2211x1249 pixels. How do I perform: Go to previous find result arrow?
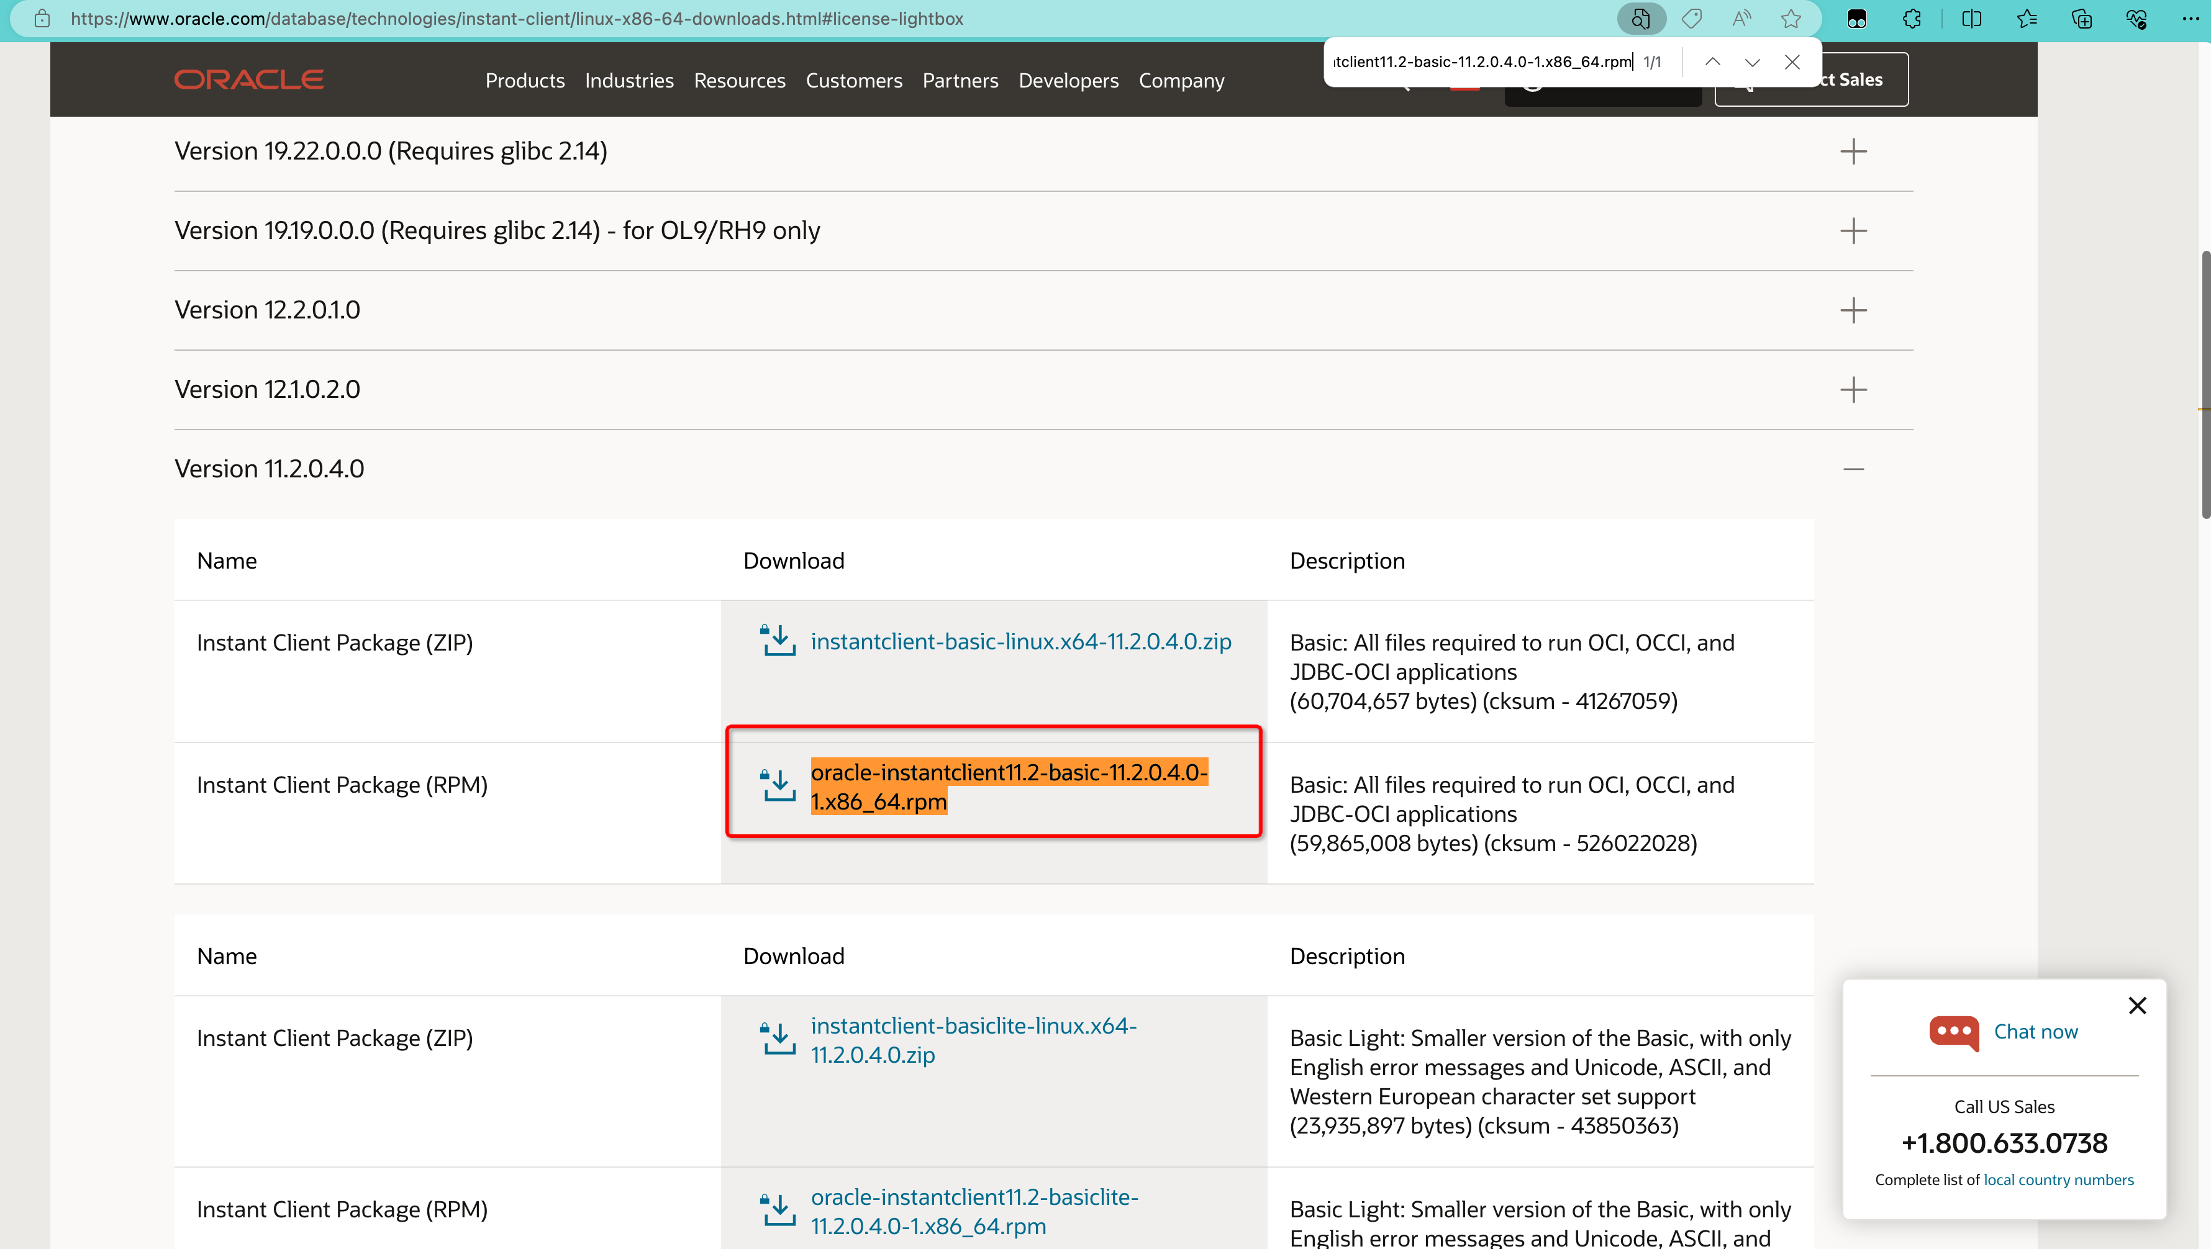1712,61
